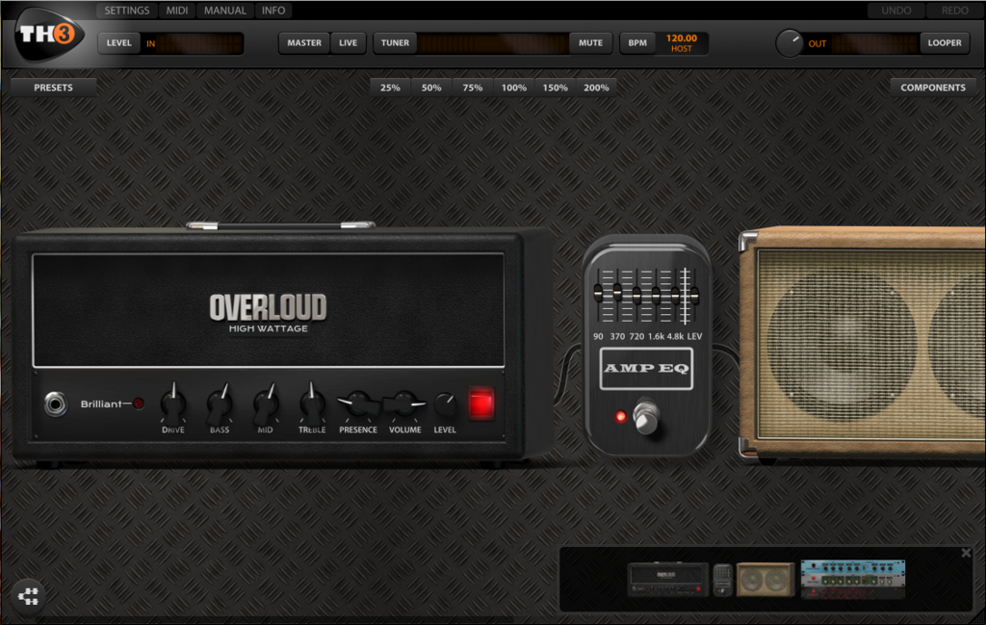
Task: Select the blue rack unit thumbnail
Action: tap(853, 579)
